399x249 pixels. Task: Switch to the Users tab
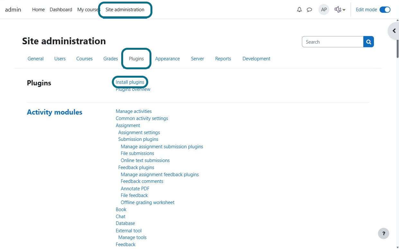[60, 59]
